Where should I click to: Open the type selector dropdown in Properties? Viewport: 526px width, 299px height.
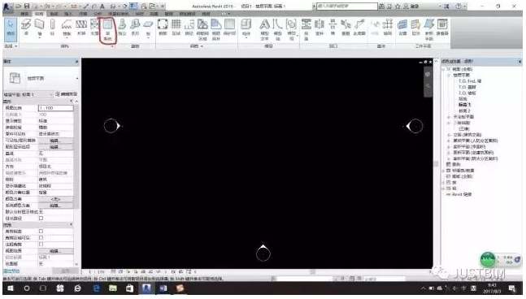coord(77,78)
